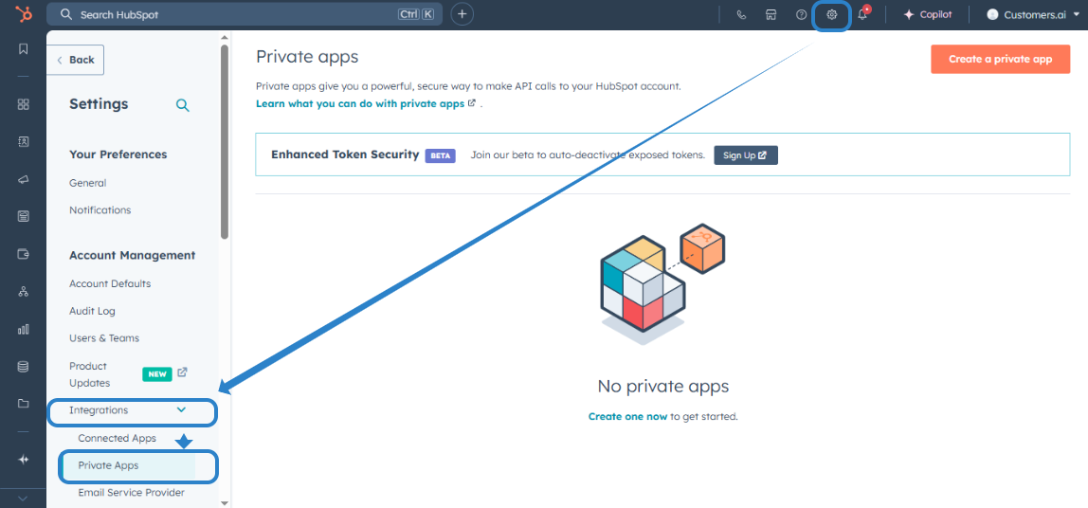Go Back from Settings
This screenshot has width=1088, height=508.
(x=76, y=60)
